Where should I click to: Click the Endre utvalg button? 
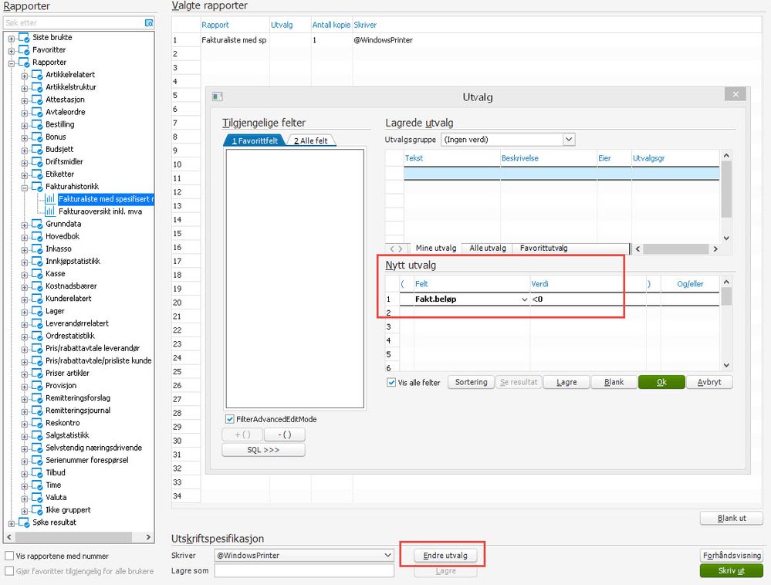pyautogui.click(x=445, y=556)
